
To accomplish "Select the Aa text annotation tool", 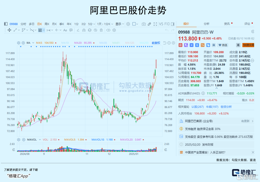I will (65, 30).
